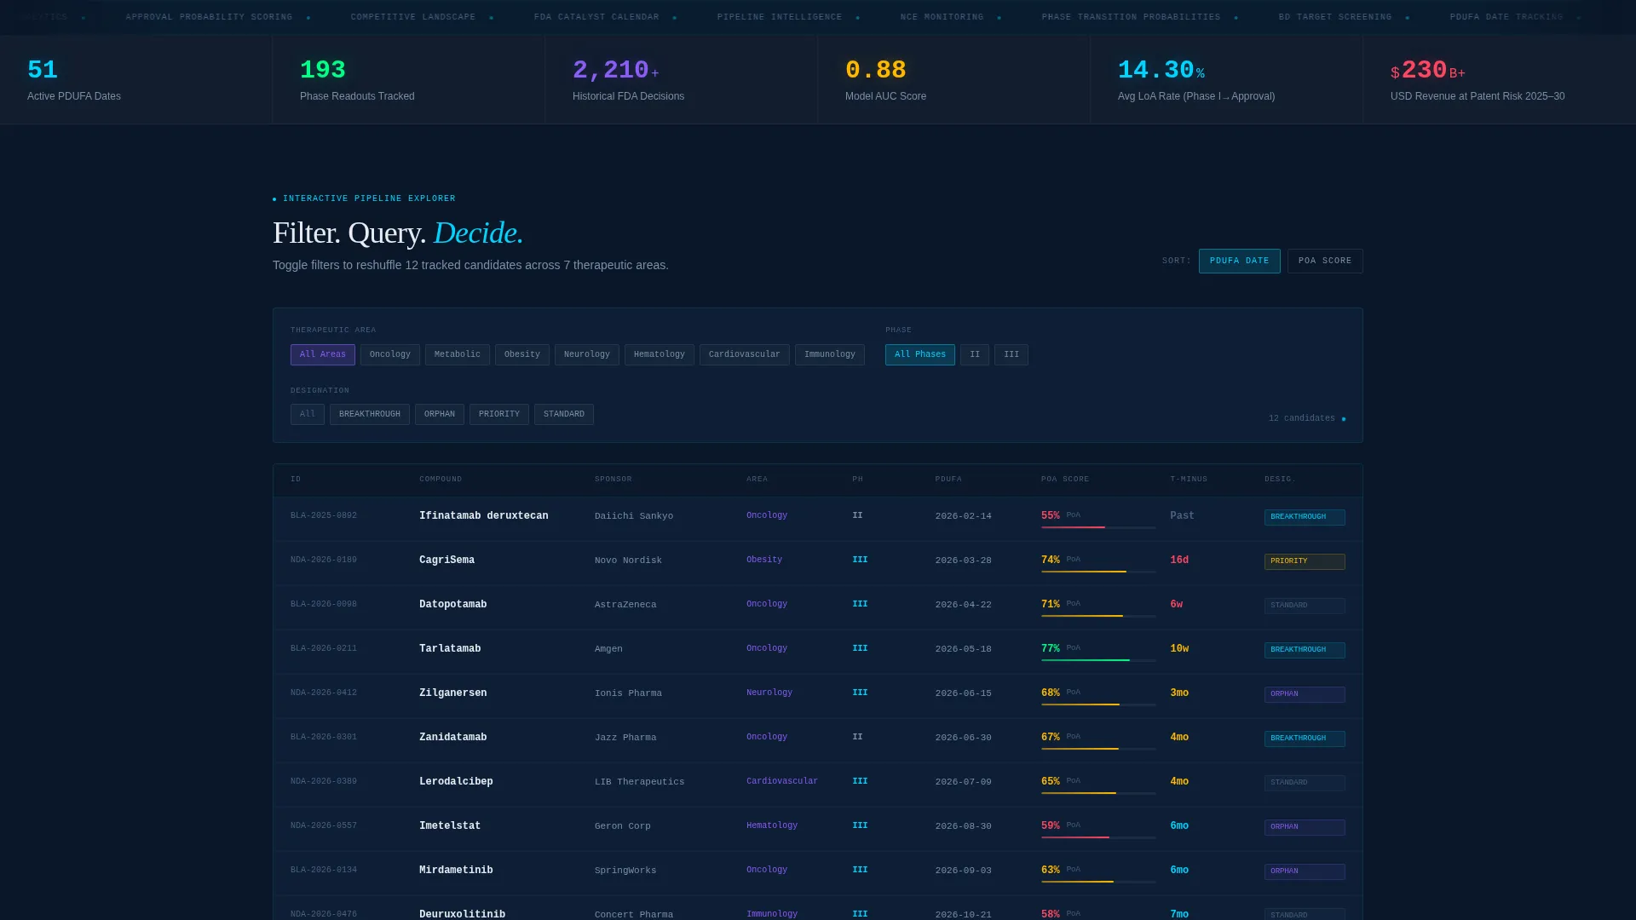This screenshot has width=1636, height=920.
Task: Filter by Oncology therapeutic area
Action: pyautogui.click(x=389, y=354)
